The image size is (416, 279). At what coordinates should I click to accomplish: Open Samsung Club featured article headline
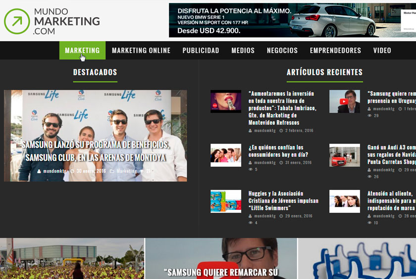(96, 151)
